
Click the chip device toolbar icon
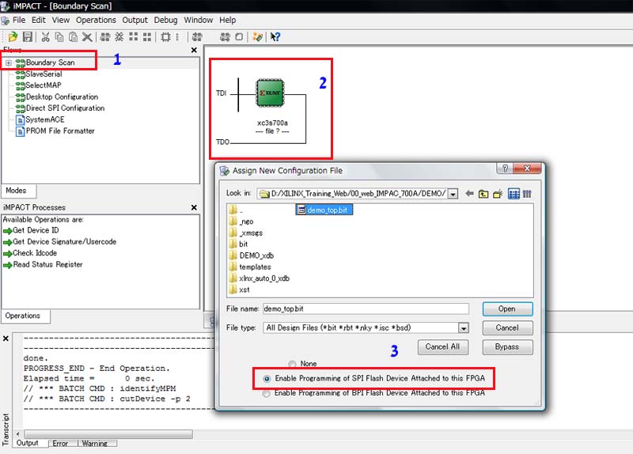[165, 37]
